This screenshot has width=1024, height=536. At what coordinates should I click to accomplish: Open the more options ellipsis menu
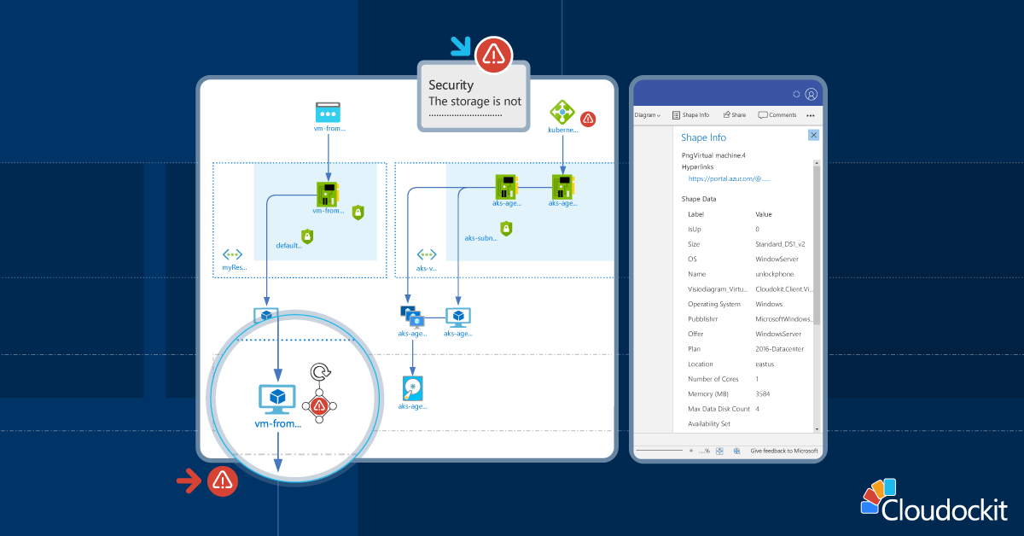(811, 115)
